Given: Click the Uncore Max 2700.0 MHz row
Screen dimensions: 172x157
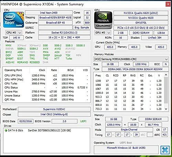Looking at the screenshot, I should pos(46,92).
